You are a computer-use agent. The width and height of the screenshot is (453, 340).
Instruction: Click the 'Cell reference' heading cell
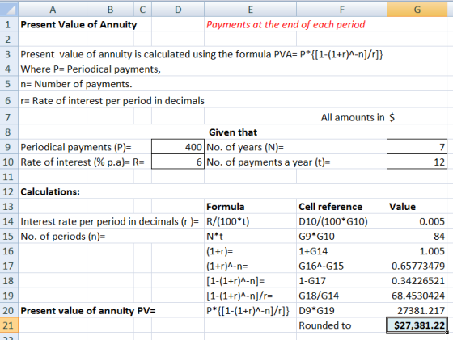(x=341, y=207)
